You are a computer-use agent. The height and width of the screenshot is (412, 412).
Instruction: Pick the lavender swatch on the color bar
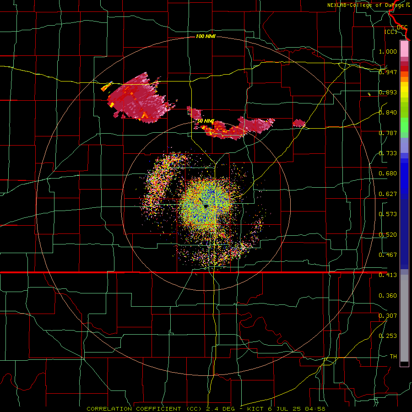(x=404, y=145)
